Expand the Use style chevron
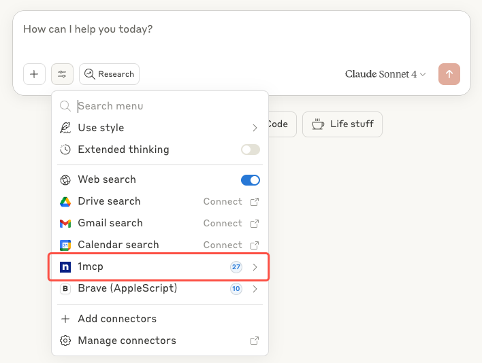Image resolution: width=482 pixels, height=363 pixels. (255, 128)
